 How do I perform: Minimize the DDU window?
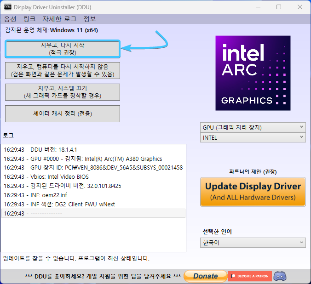click(258, 7)
